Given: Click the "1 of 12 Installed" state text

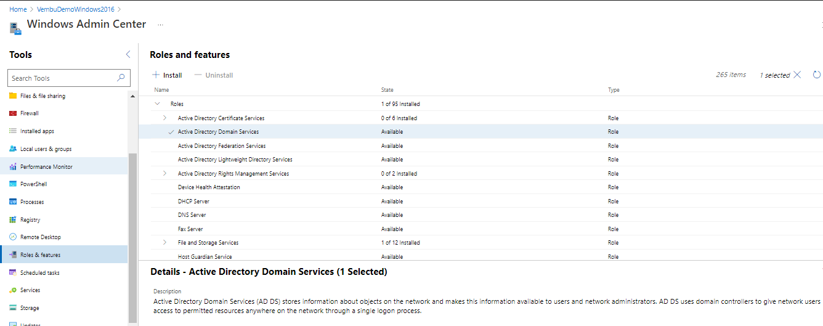Looking at the screenshot, I should (400, 243).
